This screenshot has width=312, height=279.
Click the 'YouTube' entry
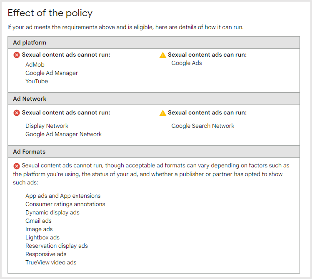coord(37,81)
